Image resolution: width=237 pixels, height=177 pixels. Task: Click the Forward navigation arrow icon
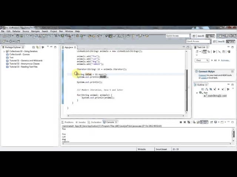point(11,41)
